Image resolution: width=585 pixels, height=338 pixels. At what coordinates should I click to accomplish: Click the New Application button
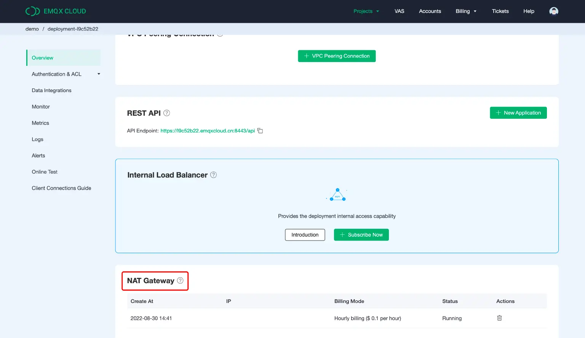point(518,113)
